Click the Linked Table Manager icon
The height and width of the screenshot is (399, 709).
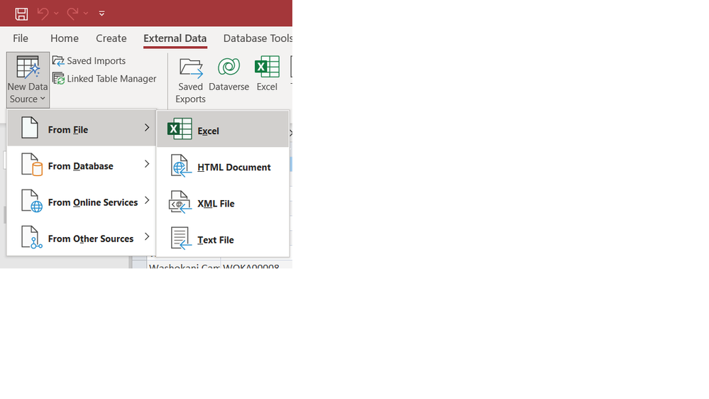pos(58,79)
